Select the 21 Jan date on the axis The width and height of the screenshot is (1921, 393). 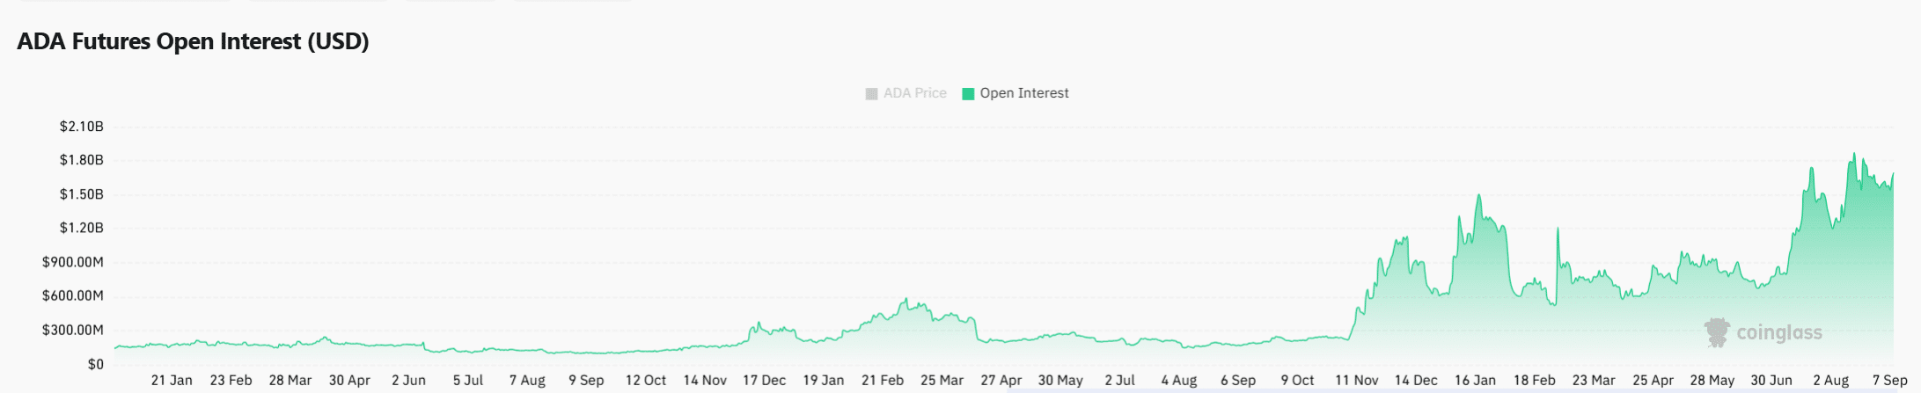[x=172, y=380]
